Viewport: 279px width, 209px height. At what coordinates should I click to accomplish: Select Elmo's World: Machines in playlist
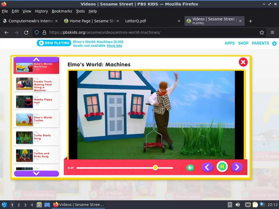[36, 68]
